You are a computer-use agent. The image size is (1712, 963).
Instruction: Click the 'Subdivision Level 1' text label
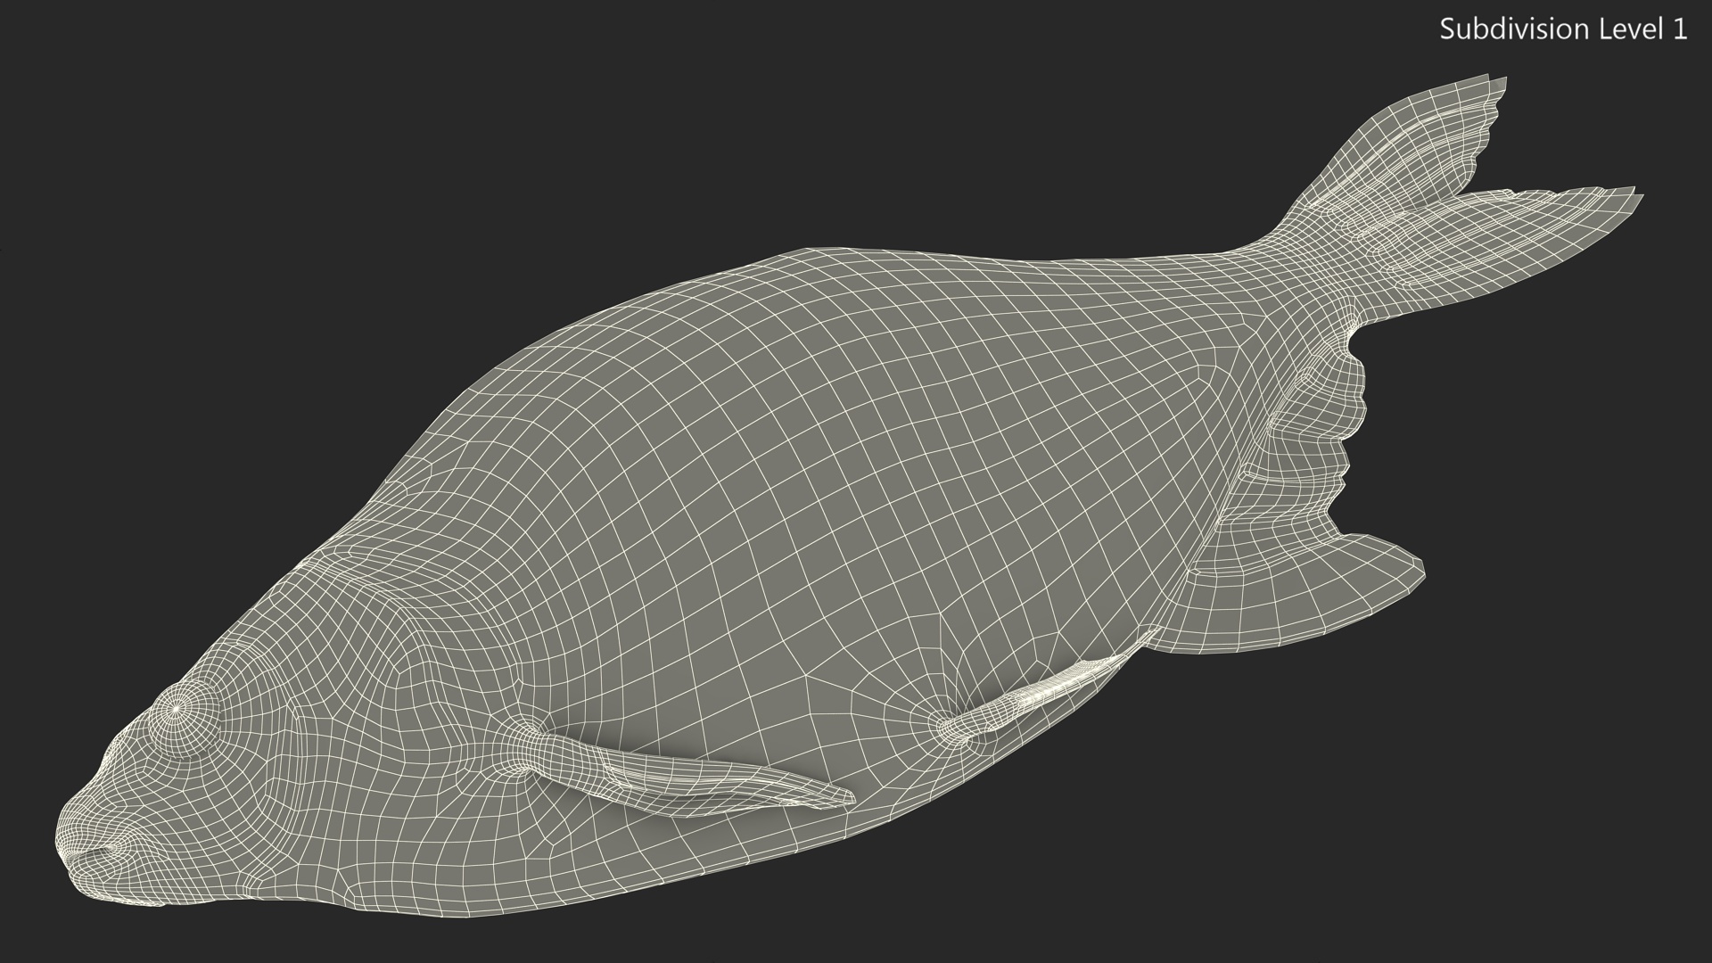1564,29
